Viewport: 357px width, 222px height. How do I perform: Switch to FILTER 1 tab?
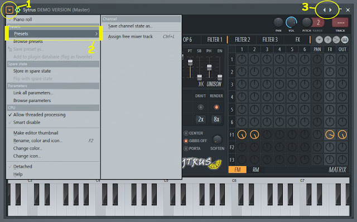[x=214, y=40]
